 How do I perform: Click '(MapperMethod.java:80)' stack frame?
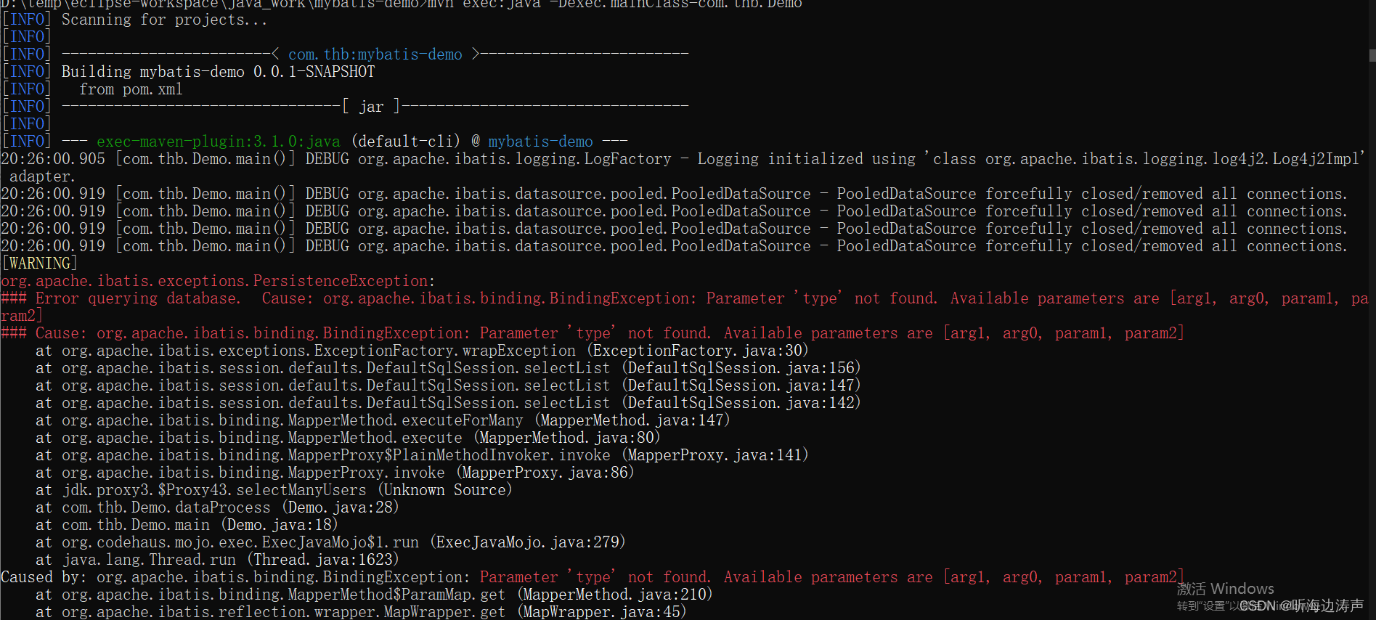click(x=567, y=438)
